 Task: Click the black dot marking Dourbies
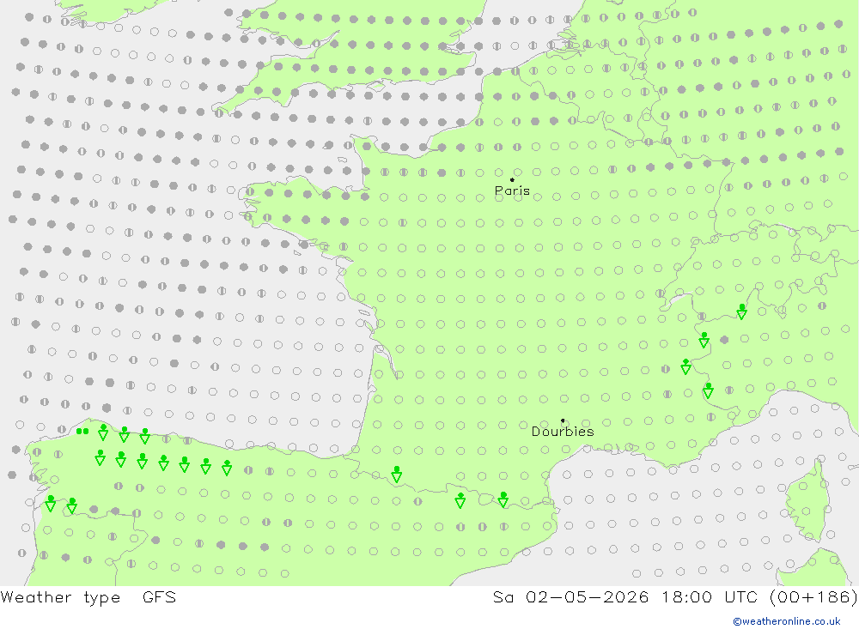pos(563,420)
